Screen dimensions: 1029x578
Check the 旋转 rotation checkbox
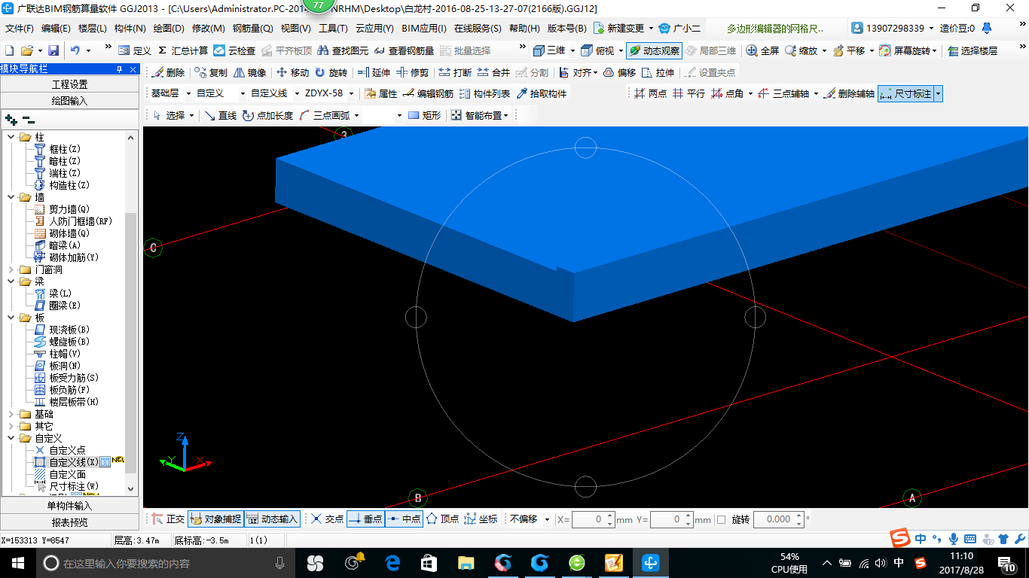(721, 519)
